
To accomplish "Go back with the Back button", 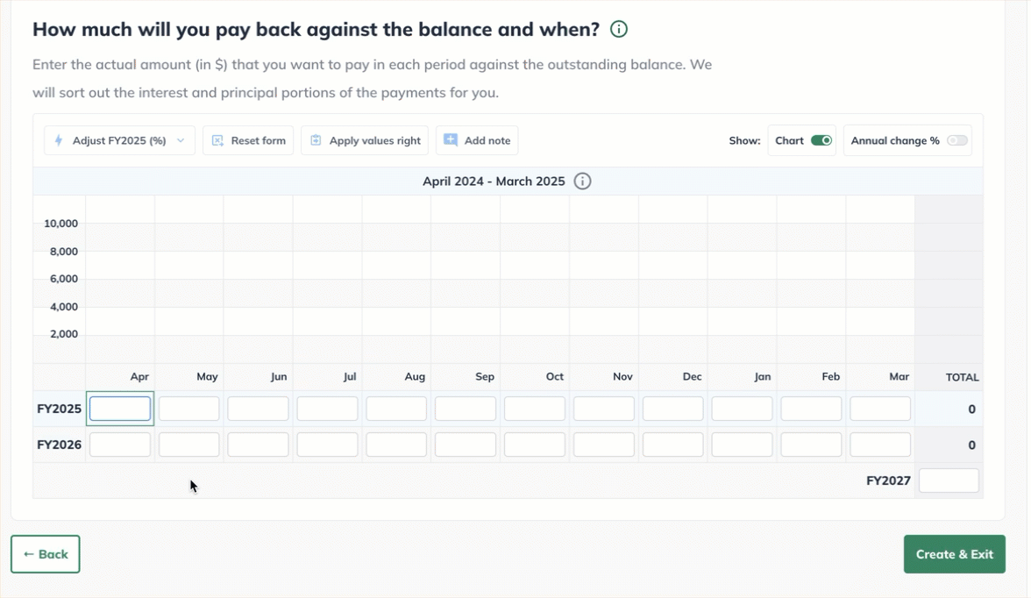I will [46, 554].
